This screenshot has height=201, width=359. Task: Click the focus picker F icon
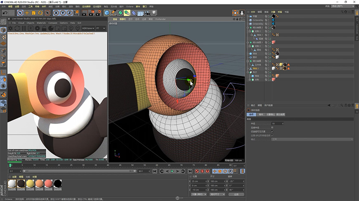pyautogui.click(x=71, y=28)
